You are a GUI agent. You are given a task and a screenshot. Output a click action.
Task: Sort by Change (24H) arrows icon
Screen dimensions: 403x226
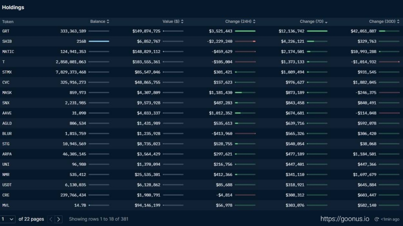click(x=254, y=22)
